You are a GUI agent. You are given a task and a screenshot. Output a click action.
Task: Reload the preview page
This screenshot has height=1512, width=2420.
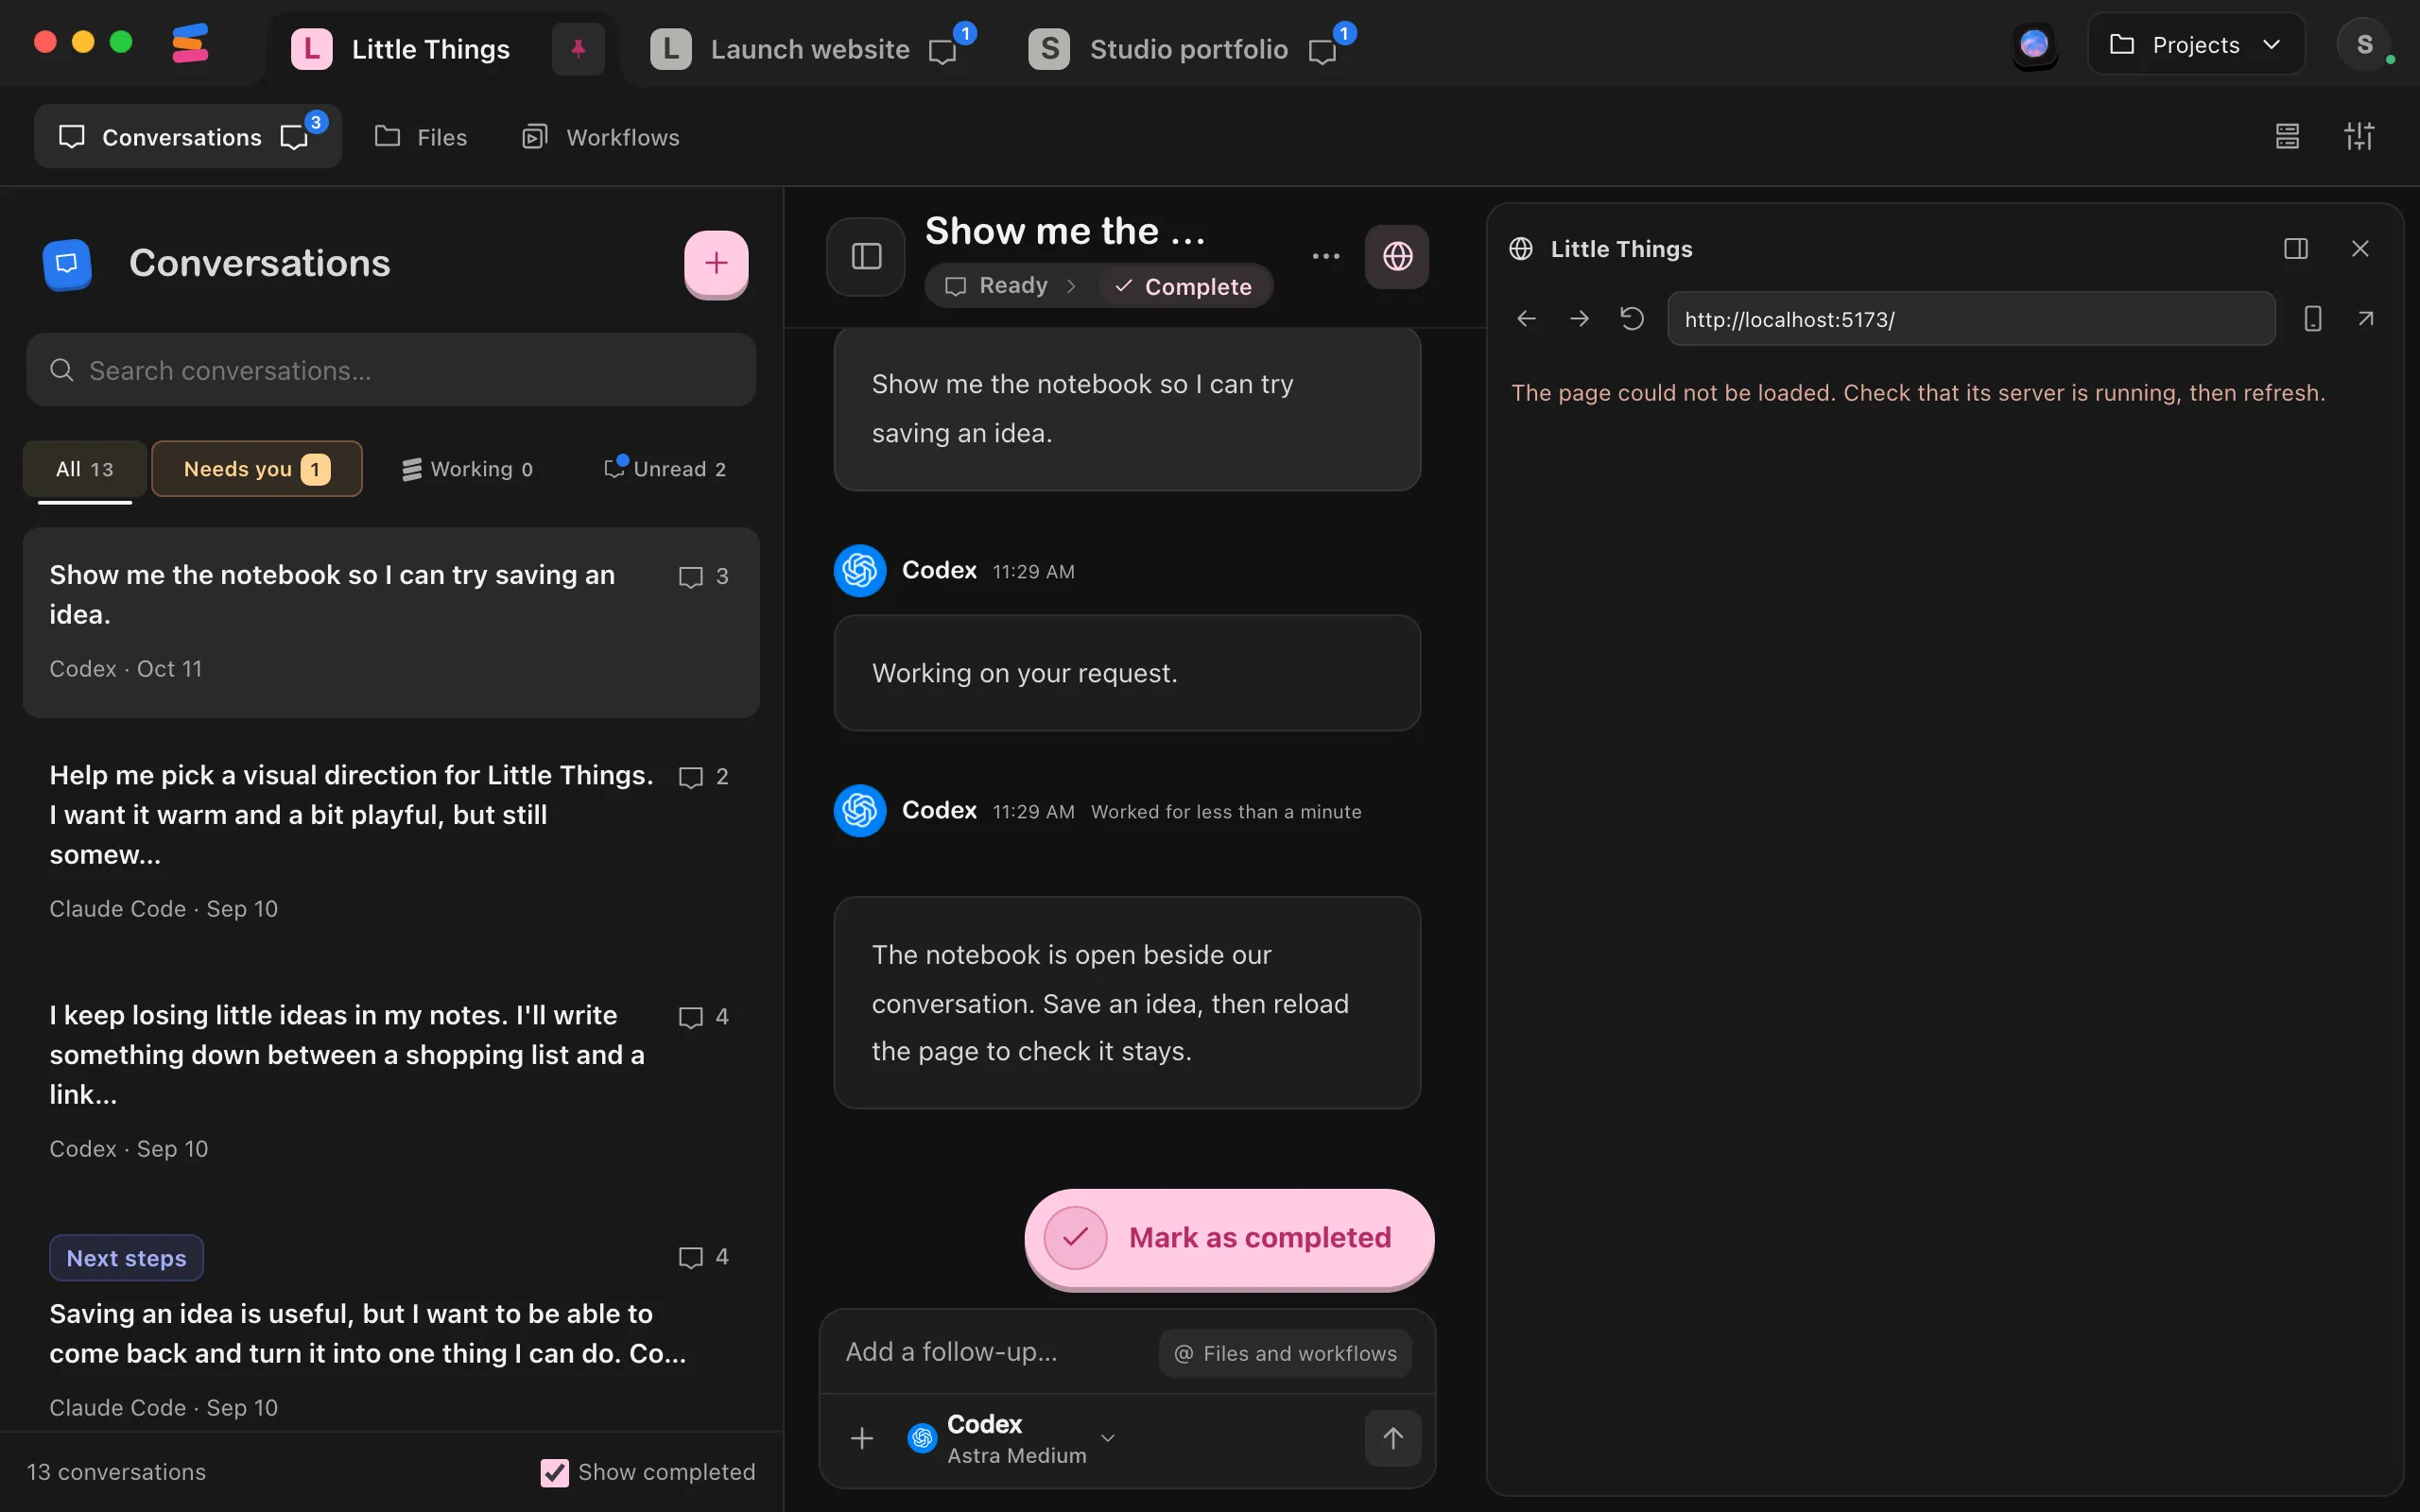[1632, 319]
